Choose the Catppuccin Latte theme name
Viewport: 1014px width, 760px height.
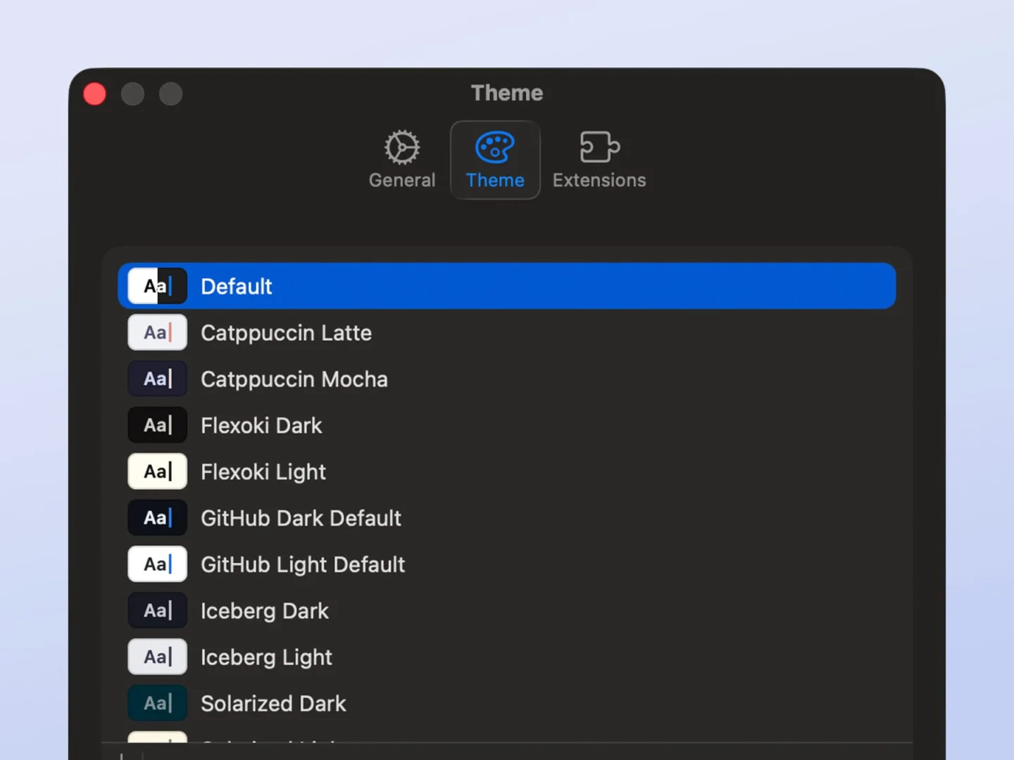(286, 333)
